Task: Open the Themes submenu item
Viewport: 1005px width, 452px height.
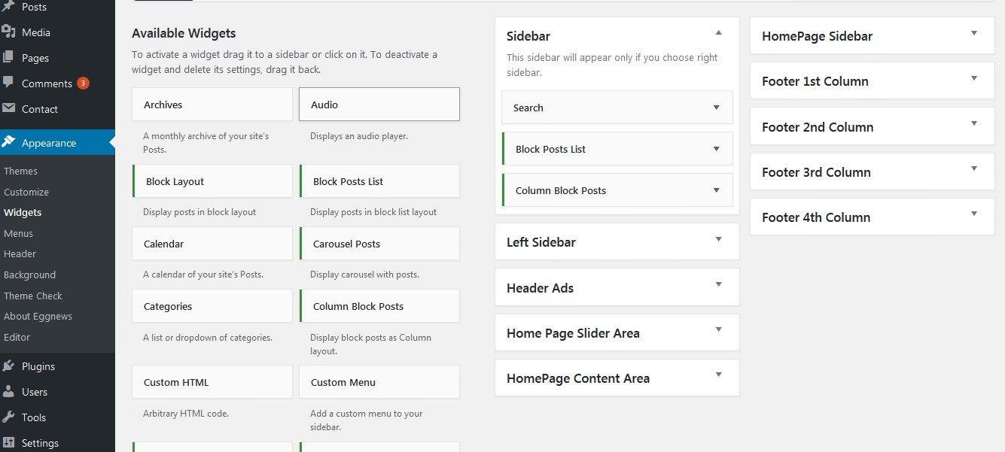Action: click(20, 171)
